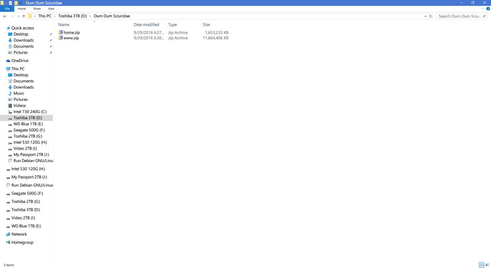Click the Network icon in the sidebar
The width and height of the screenshot is (491, 268).
[8, 234]
